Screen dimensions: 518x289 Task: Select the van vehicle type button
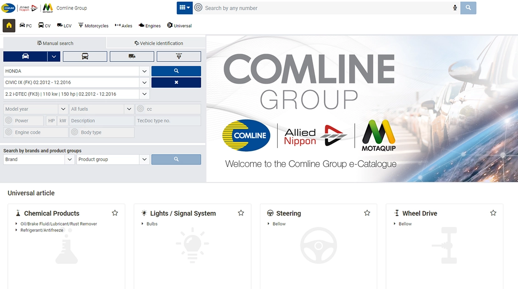[x=132, y=56]
